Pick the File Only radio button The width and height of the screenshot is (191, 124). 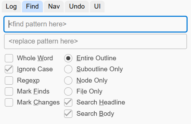pos(68,91)
